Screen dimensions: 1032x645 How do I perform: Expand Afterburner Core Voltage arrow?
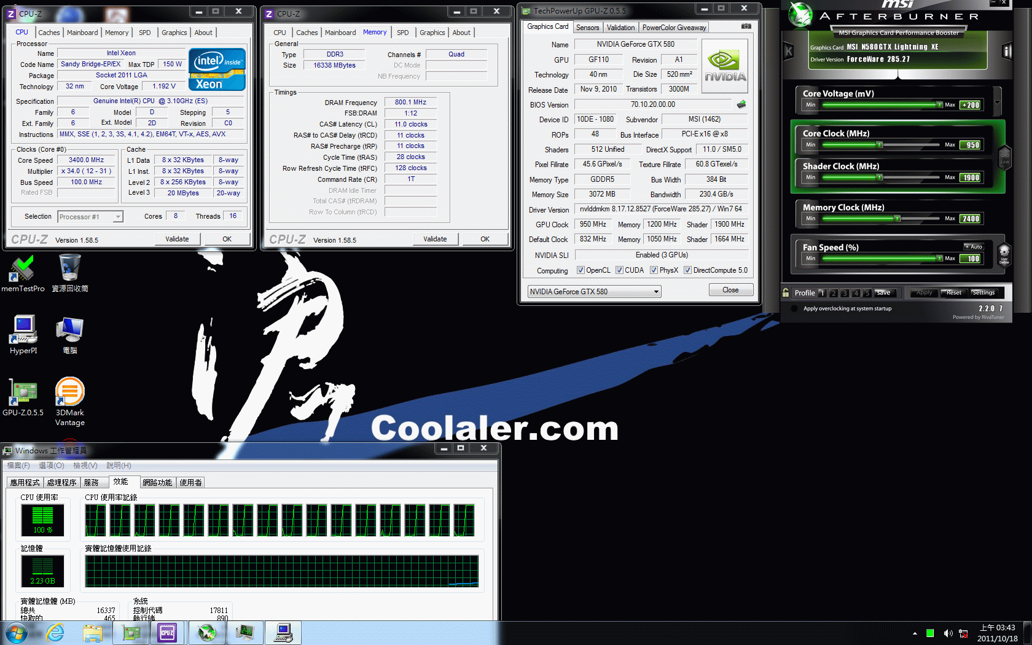coord(997,103)
